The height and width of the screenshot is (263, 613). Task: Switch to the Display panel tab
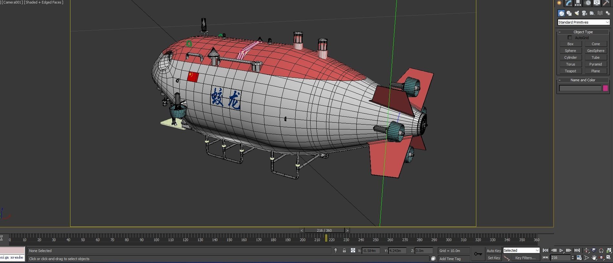click(597, 3)
